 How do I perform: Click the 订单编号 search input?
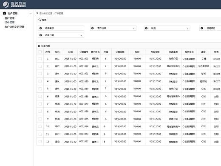[61, 28]
